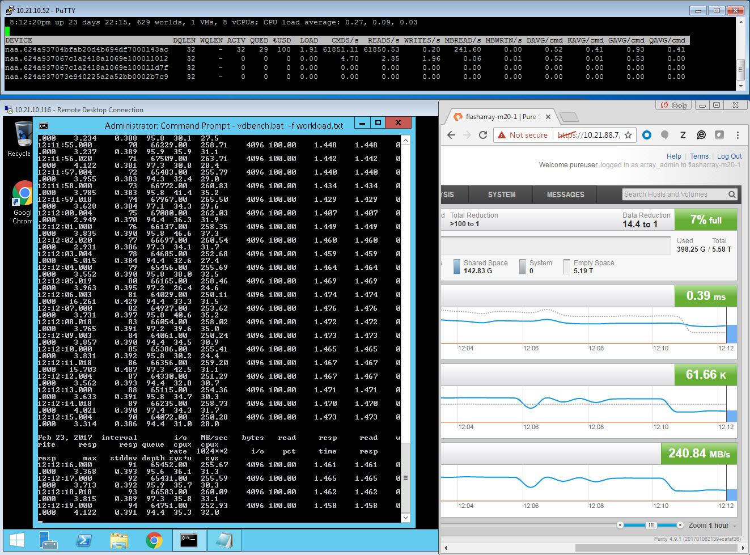The height and width of the screenshot is (555, 750).
Task: Click the gray square extension icon in Chrome
Action: click(x=719, y=135)
